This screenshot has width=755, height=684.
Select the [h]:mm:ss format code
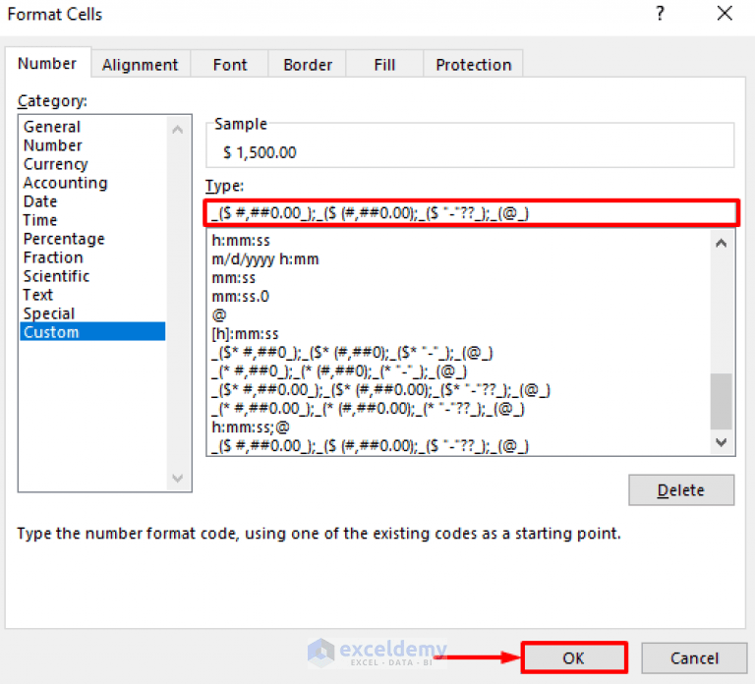click(459, 334)
